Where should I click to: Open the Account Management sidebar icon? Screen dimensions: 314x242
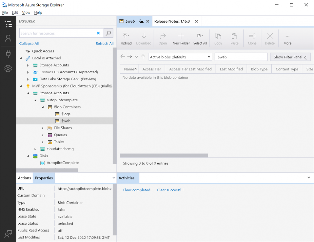click(x=8, y=38)
